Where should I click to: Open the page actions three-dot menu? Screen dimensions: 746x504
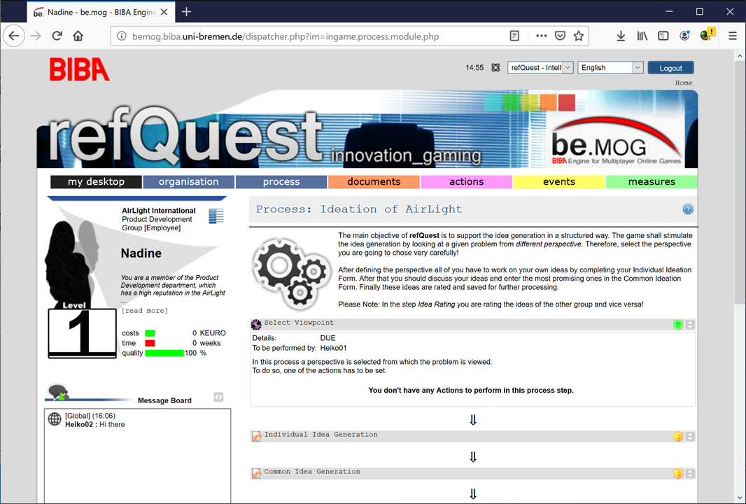pyautogui.click(x=542, y=36)
